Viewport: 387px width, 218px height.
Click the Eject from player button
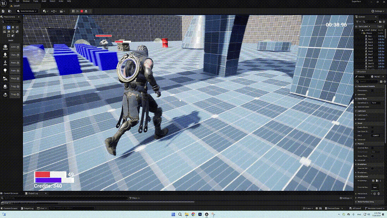point(86,11)
